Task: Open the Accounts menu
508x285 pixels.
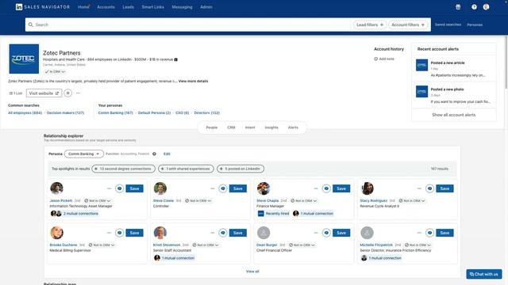Action: point(106,7)
